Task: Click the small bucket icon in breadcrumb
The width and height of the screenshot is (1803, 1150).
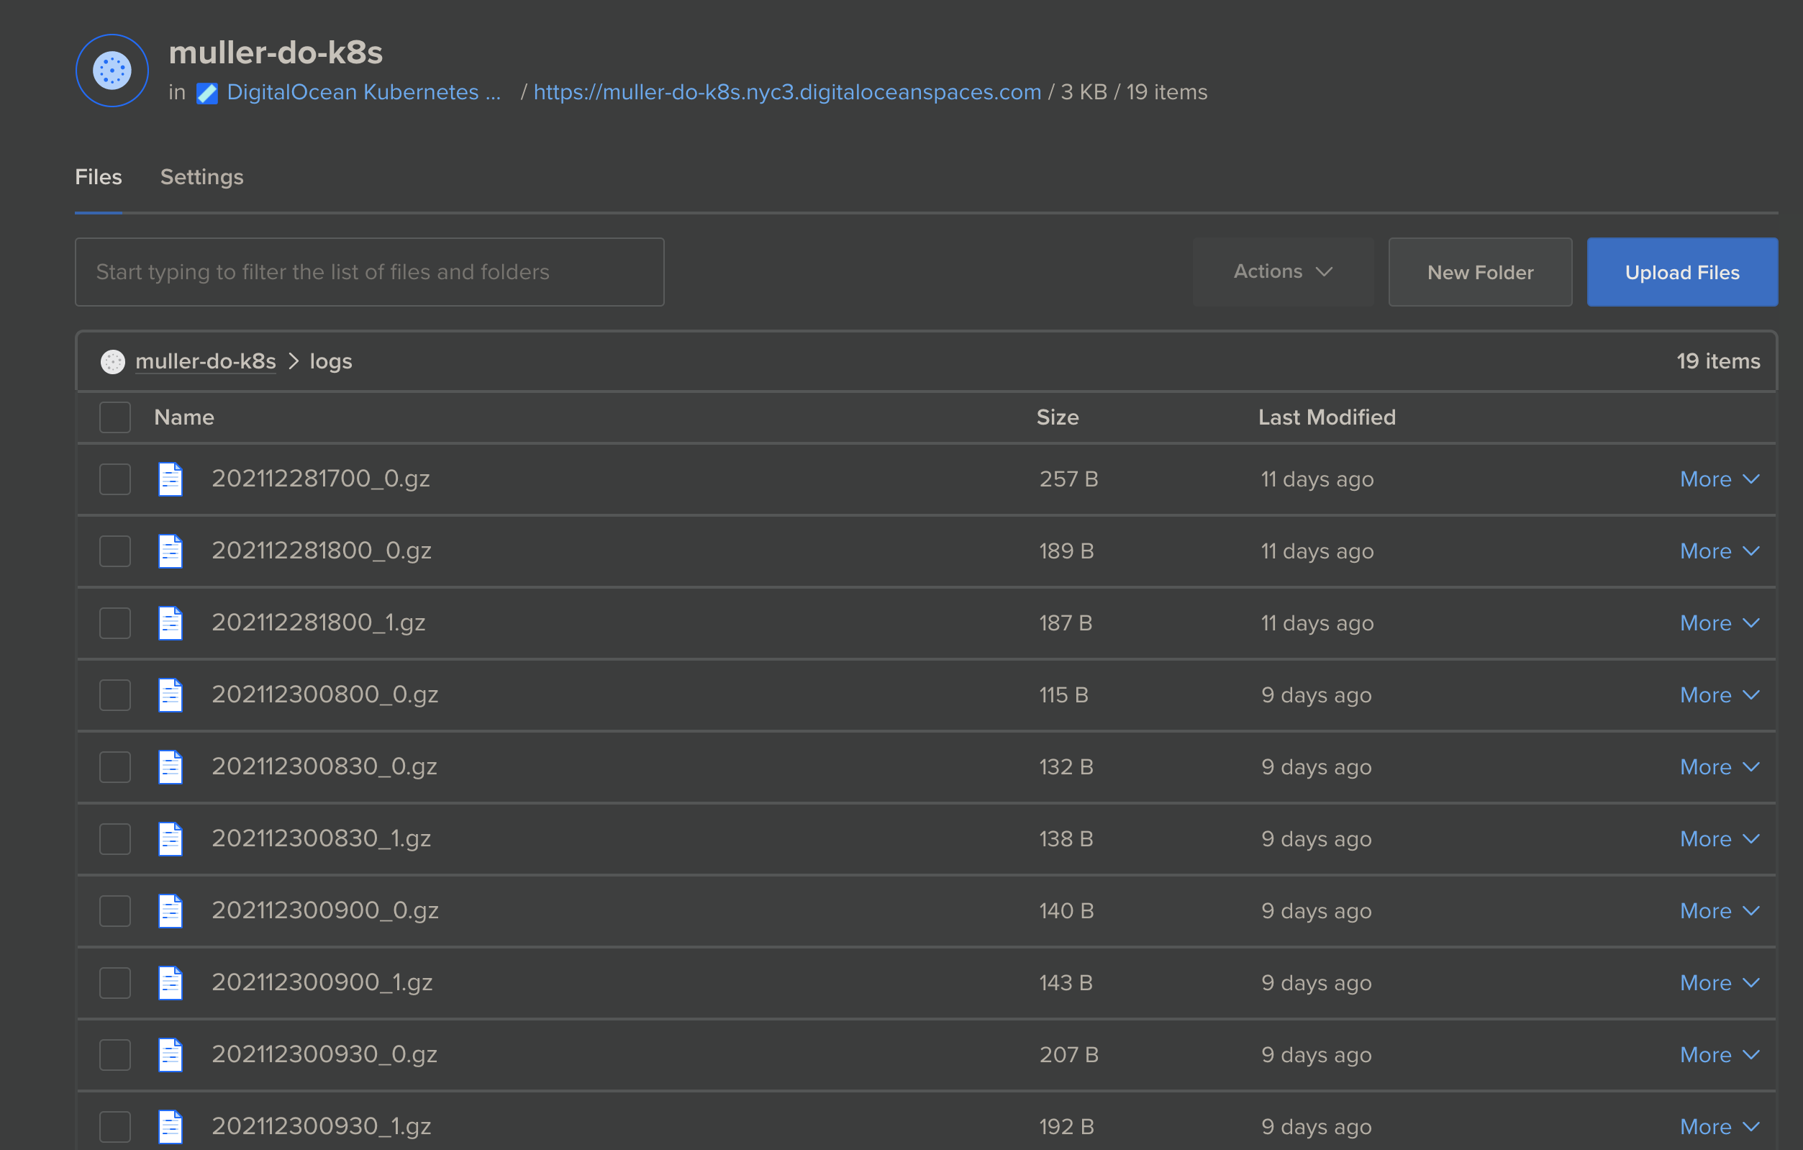Action: coord(113,361)
